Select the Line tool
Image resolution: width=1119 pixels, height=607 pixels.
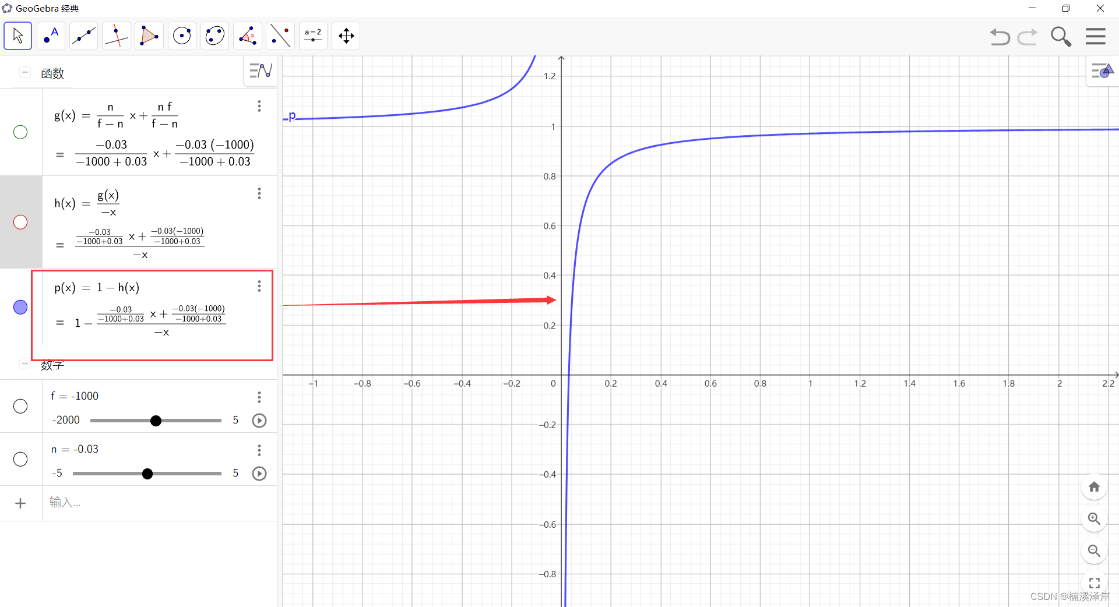pyautogui.click(x=84, y=36)
